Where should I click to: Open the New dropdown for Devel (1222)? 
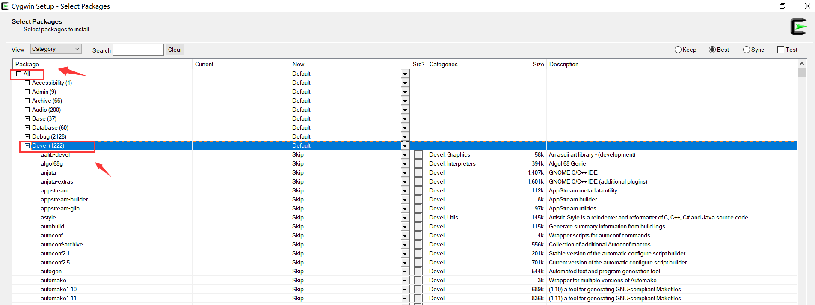click(405, 146)
